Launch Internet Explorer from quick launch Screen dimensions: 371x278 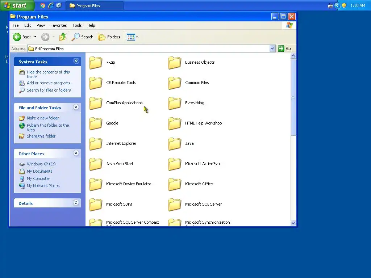coord(51,5)
